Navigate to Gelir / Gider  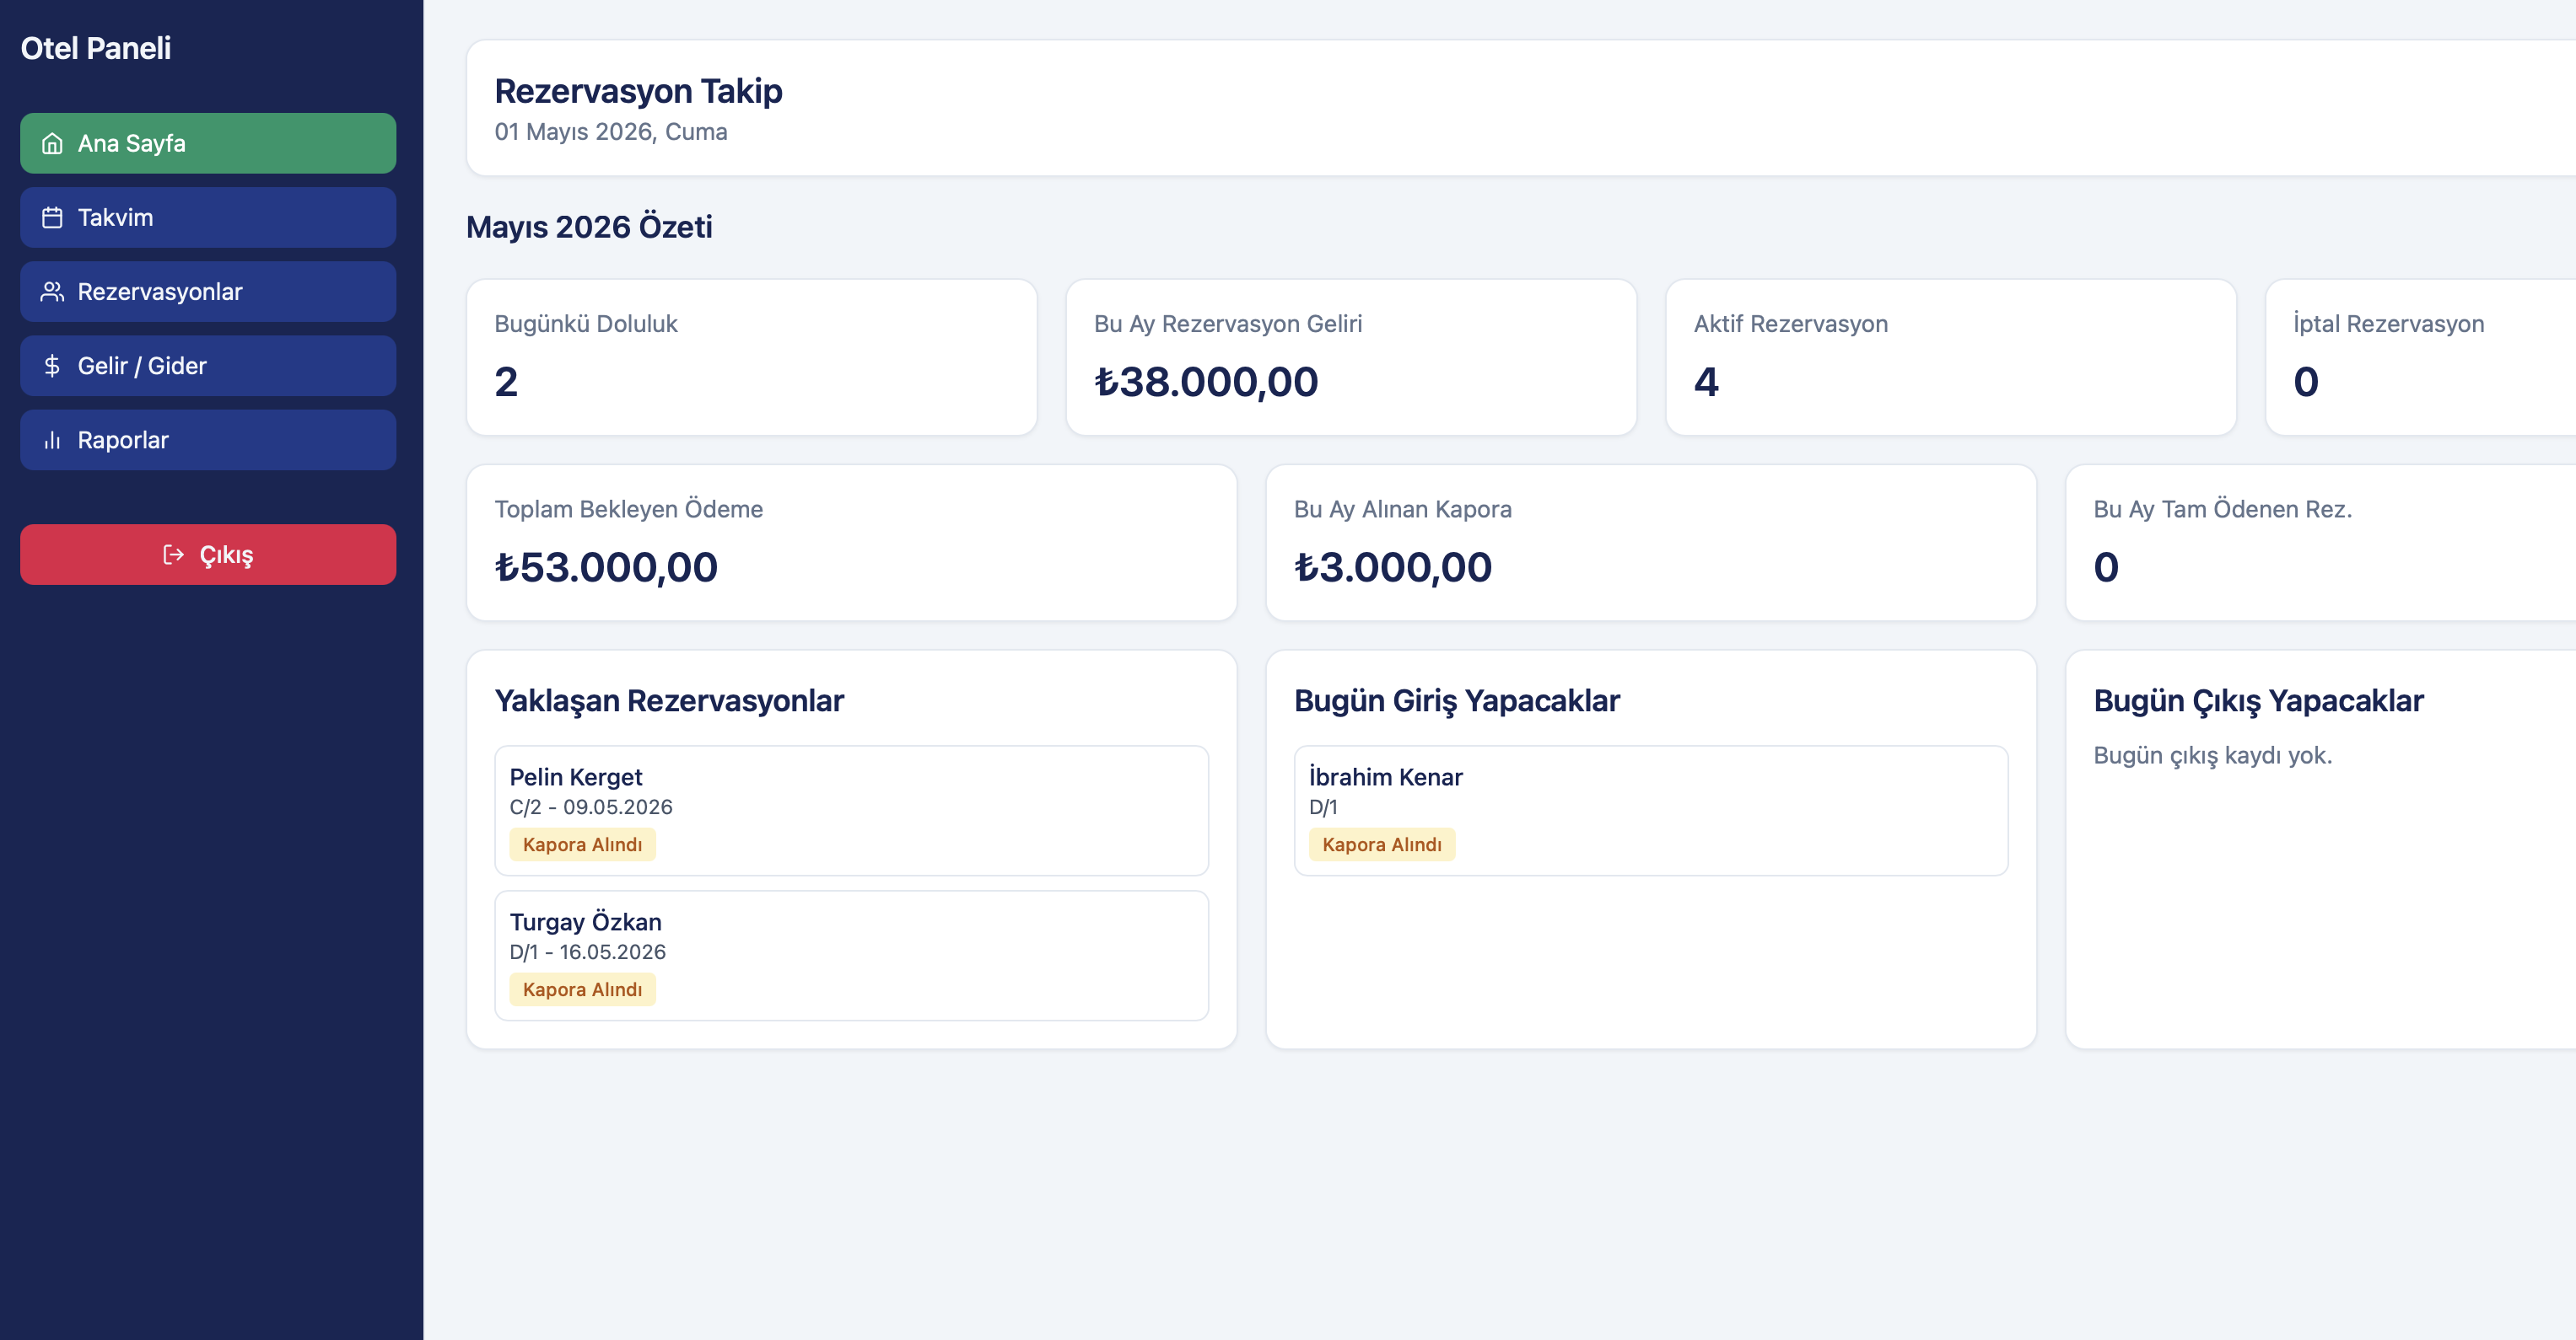208,365
